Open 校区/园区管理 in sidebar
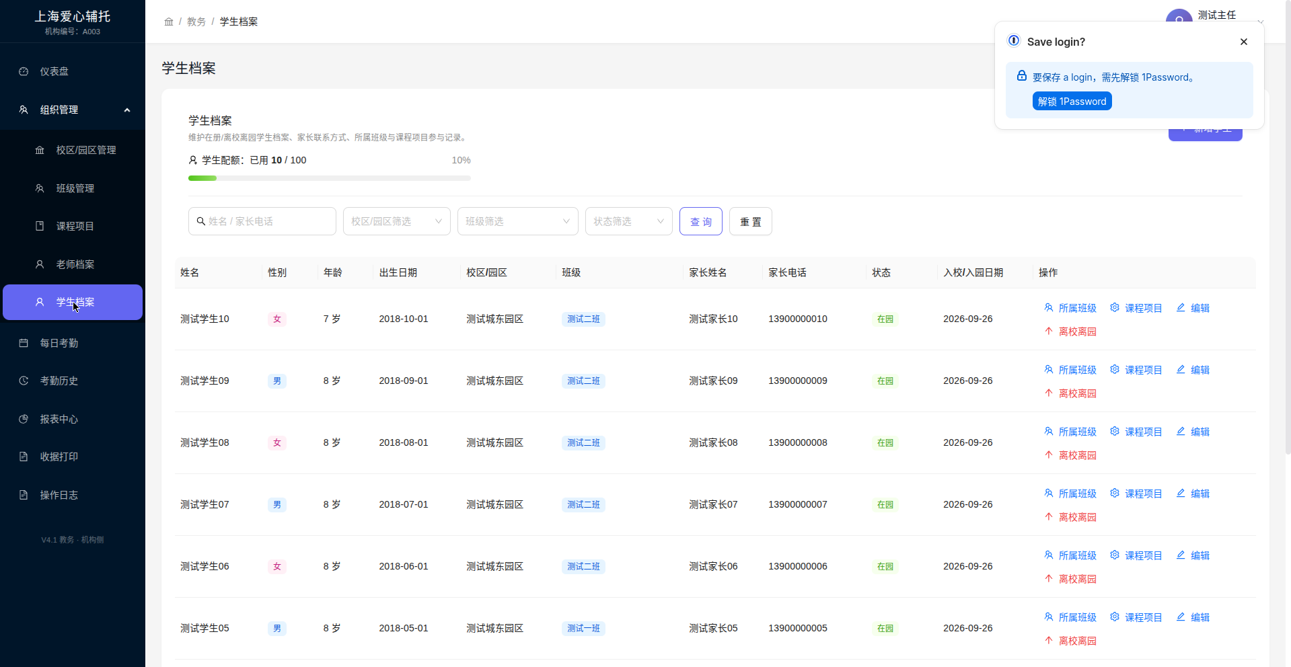 click(x=73, y=150)
